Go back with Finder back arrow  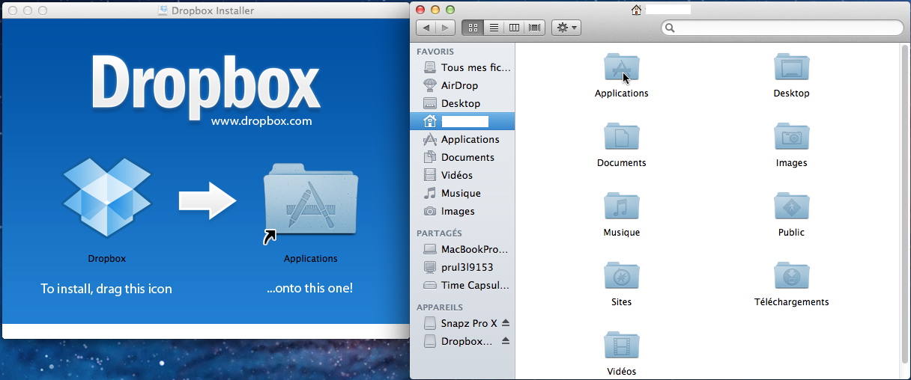click(426, 28)
